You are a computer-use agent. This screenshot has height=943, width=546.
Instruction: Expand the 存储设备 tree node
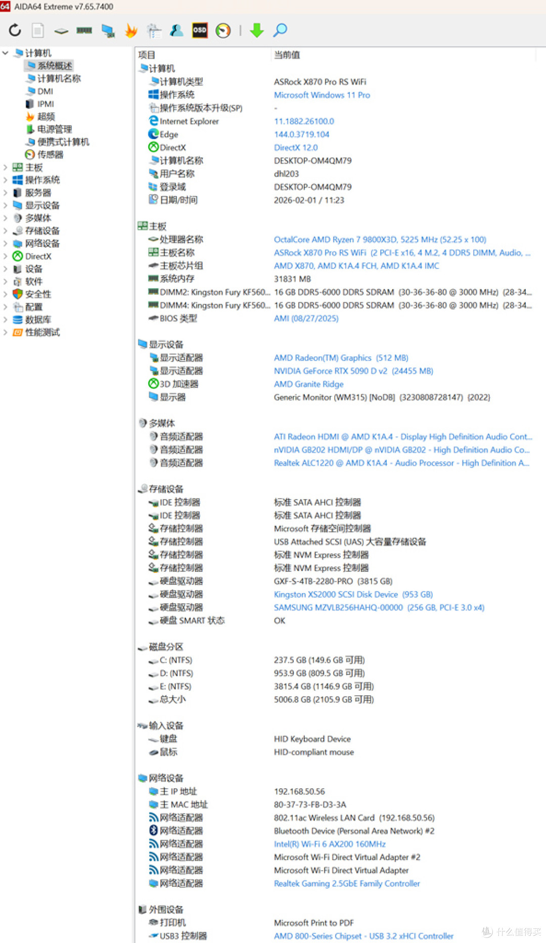tap(5, 231)
